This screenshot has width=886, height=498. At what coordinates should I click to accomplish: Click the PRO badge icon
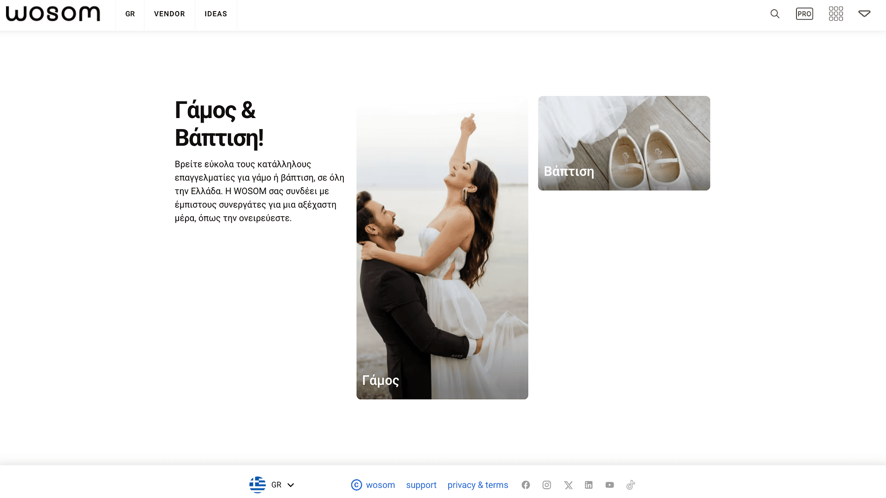tap(804, 14)
